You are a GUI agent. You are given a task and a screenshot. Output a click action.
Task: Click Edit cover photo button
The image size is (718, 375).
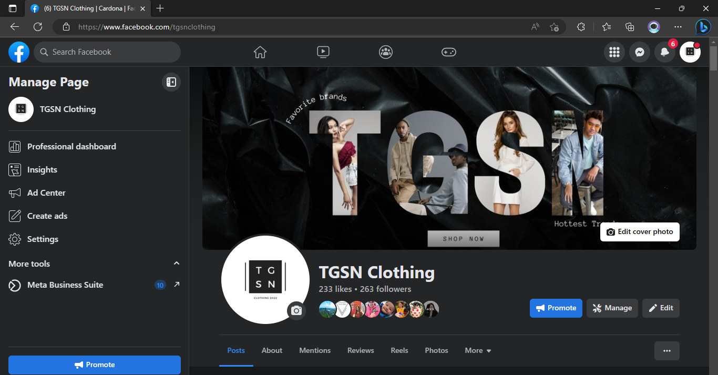[640, 232]
